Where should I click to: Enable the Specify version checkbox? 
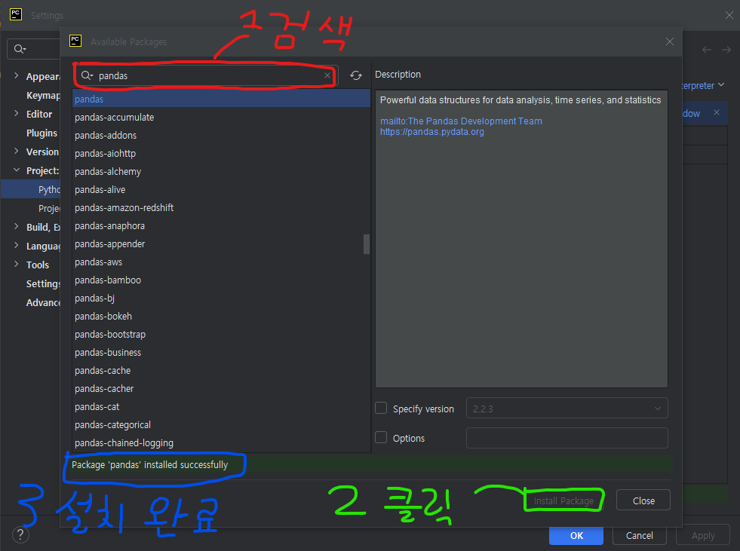(381, 408)
